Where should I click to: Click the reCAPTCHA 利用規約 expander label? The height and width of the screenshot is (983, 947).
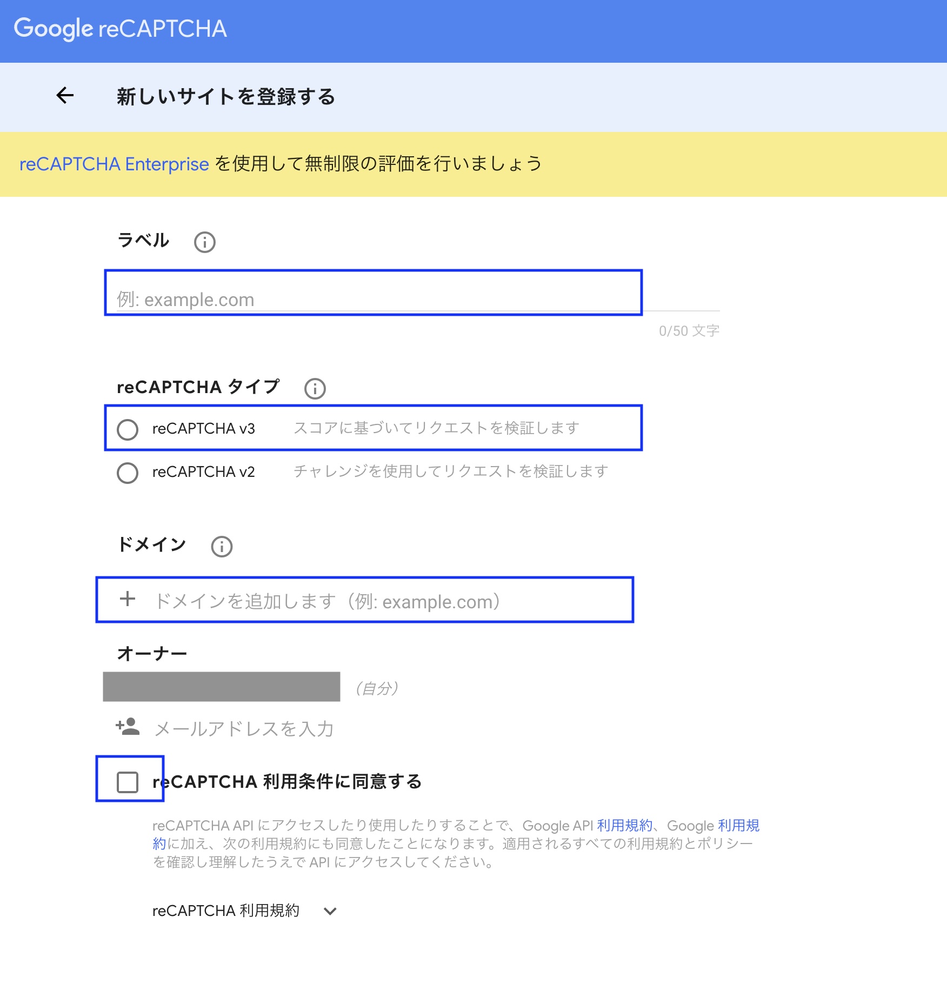[226, 911]
